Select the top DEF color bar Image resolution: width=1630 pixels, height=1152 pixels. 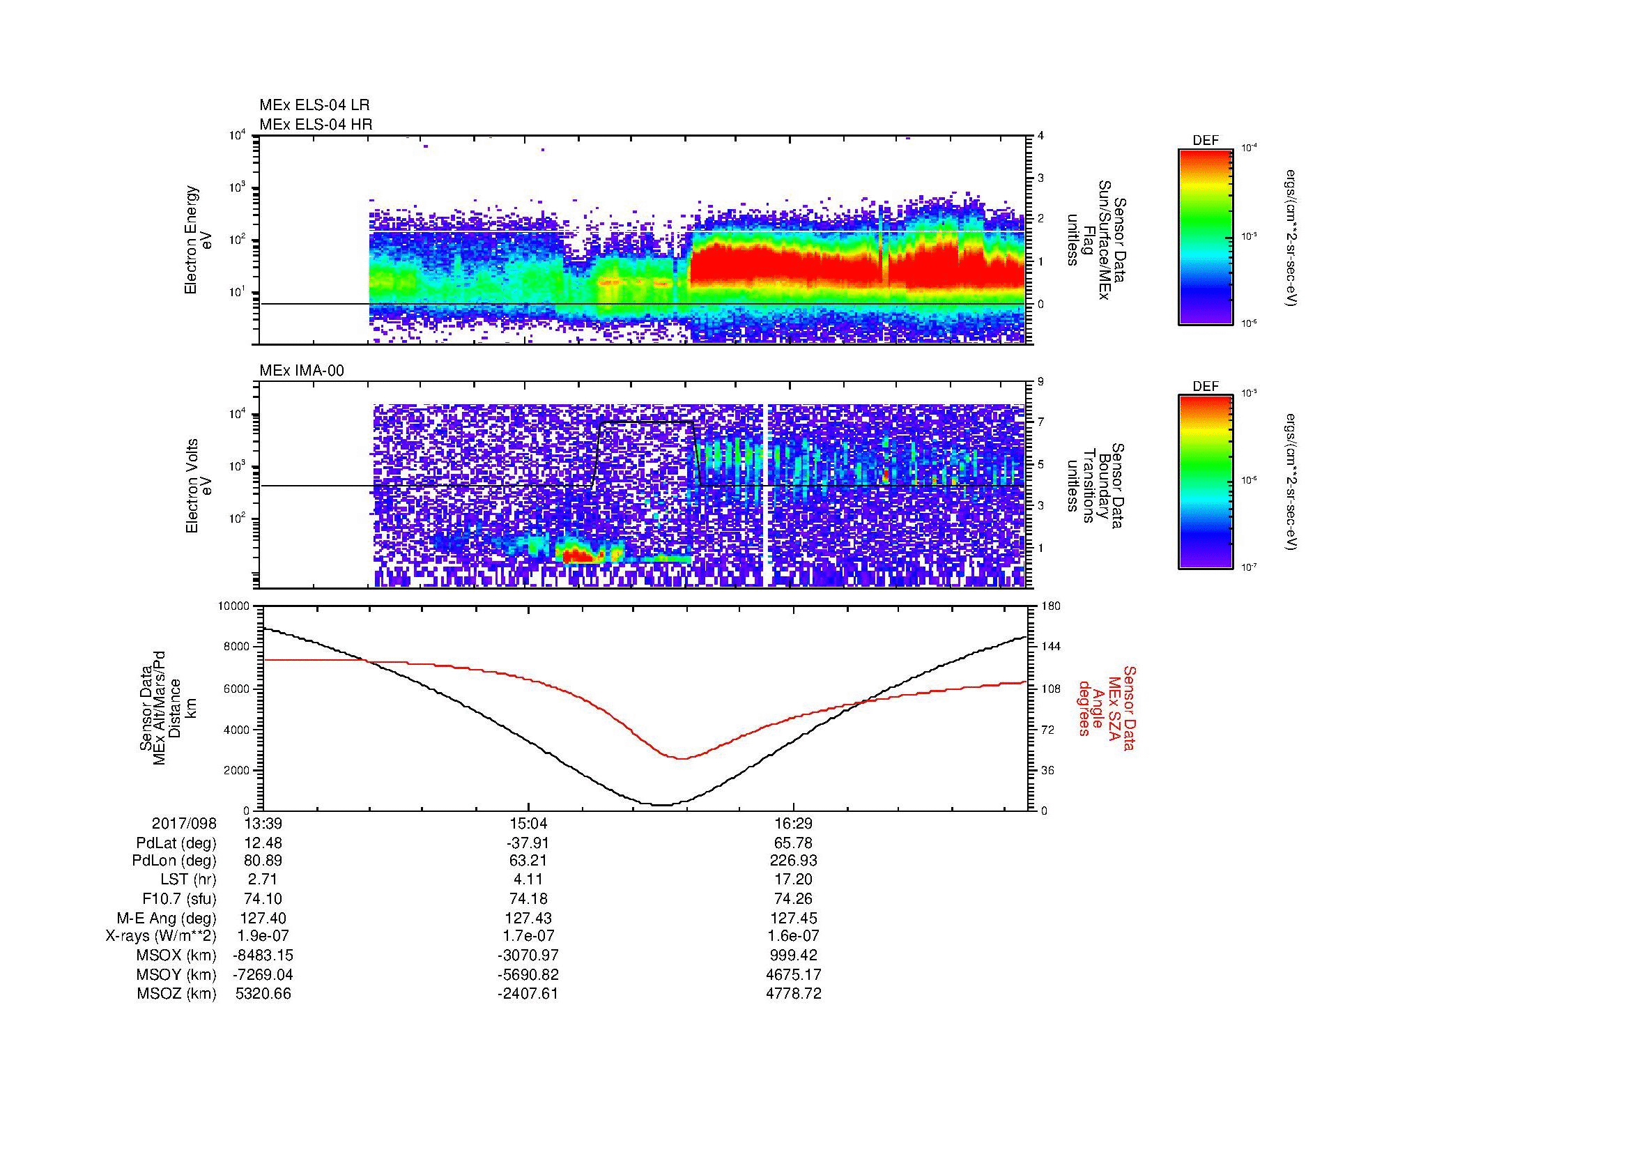[1206, 236]
